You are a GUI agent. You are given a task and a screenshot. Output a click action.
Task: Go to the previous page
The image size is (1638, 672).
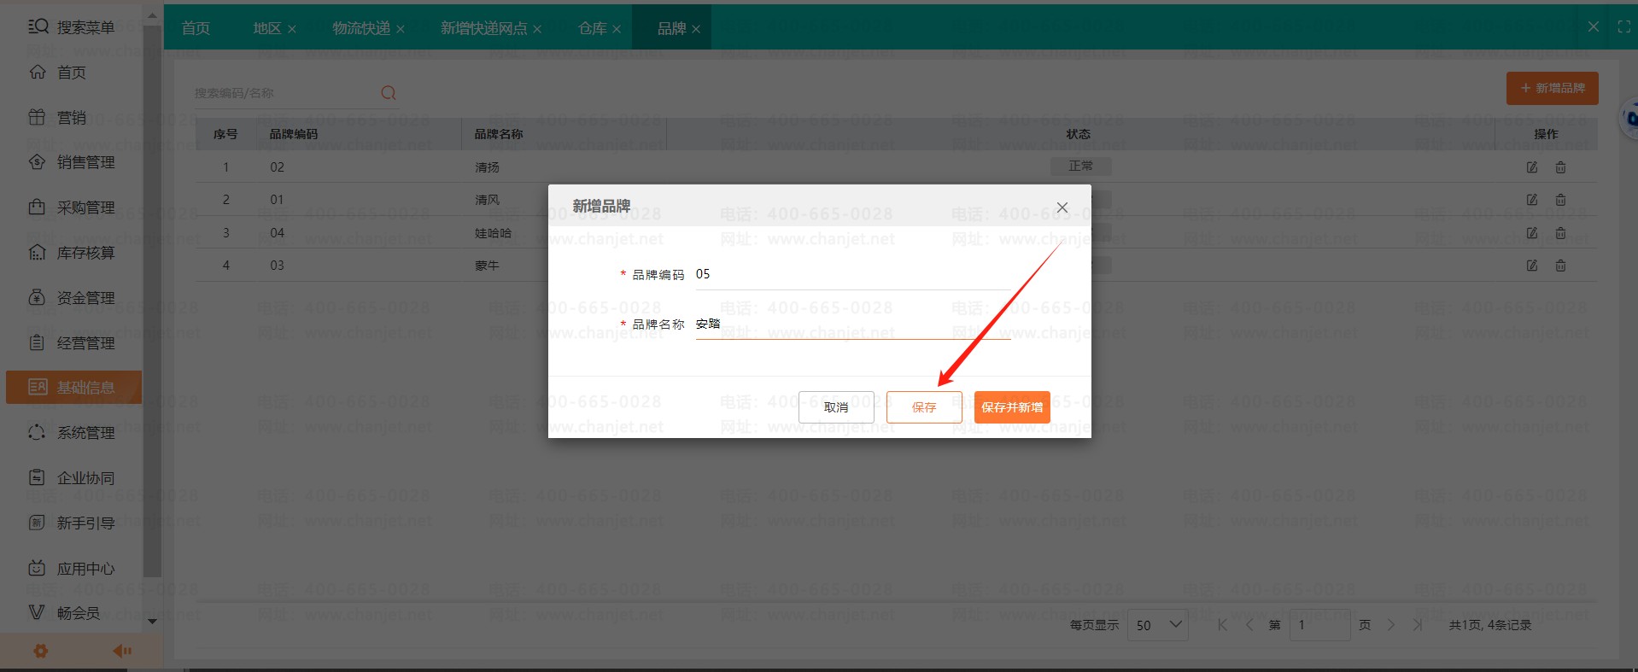pyautogui.click(x=1249, y=625)
